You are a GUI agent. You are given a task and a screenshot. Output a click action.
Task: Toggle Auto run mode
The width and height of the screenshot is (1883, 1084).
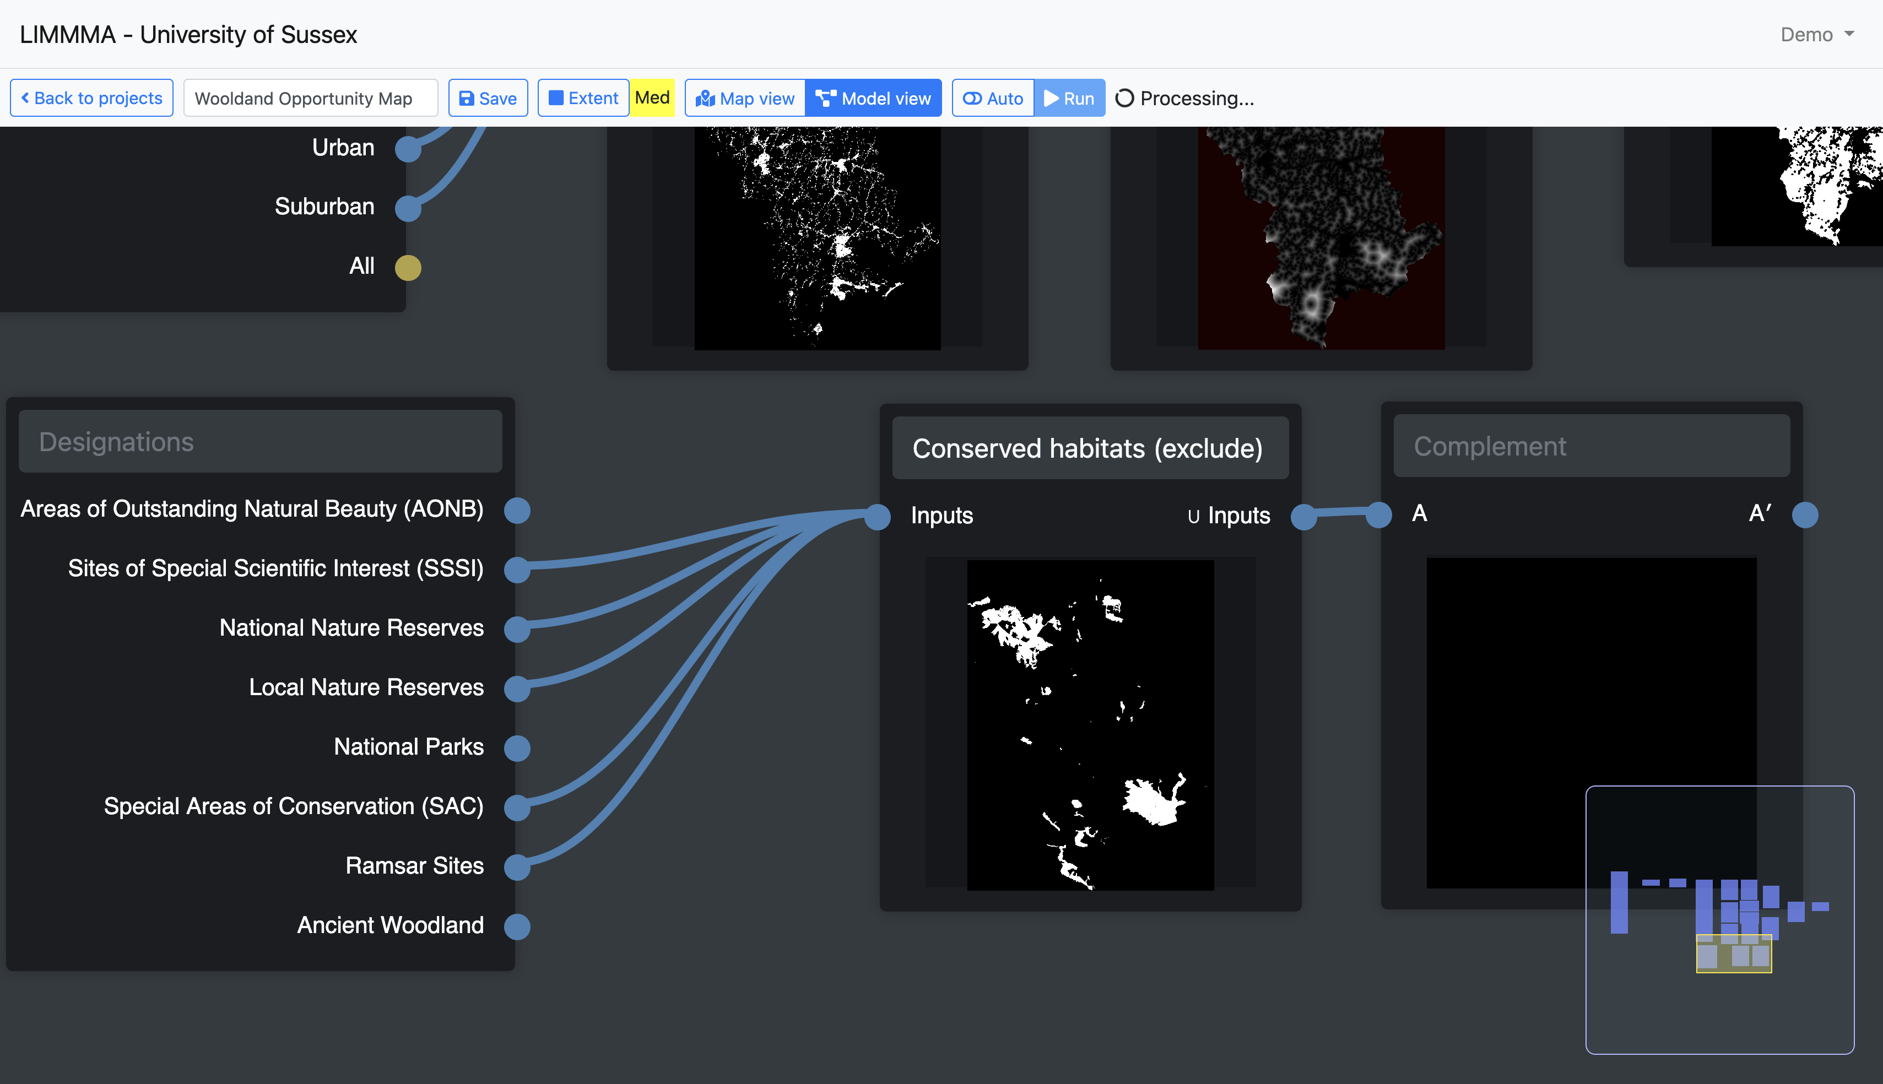[993, 98]
